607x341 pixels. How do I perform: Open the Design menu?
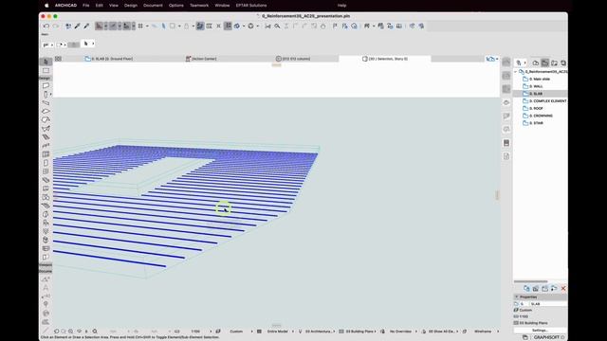click(x=131, y=6)
